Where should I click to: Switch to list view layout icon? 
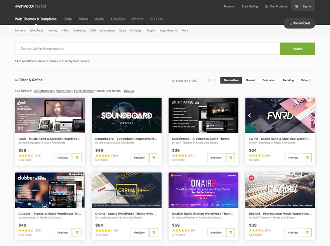[208, 81]
